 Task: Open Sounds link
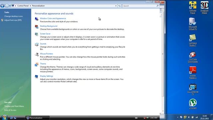click(x=43, y=44)
